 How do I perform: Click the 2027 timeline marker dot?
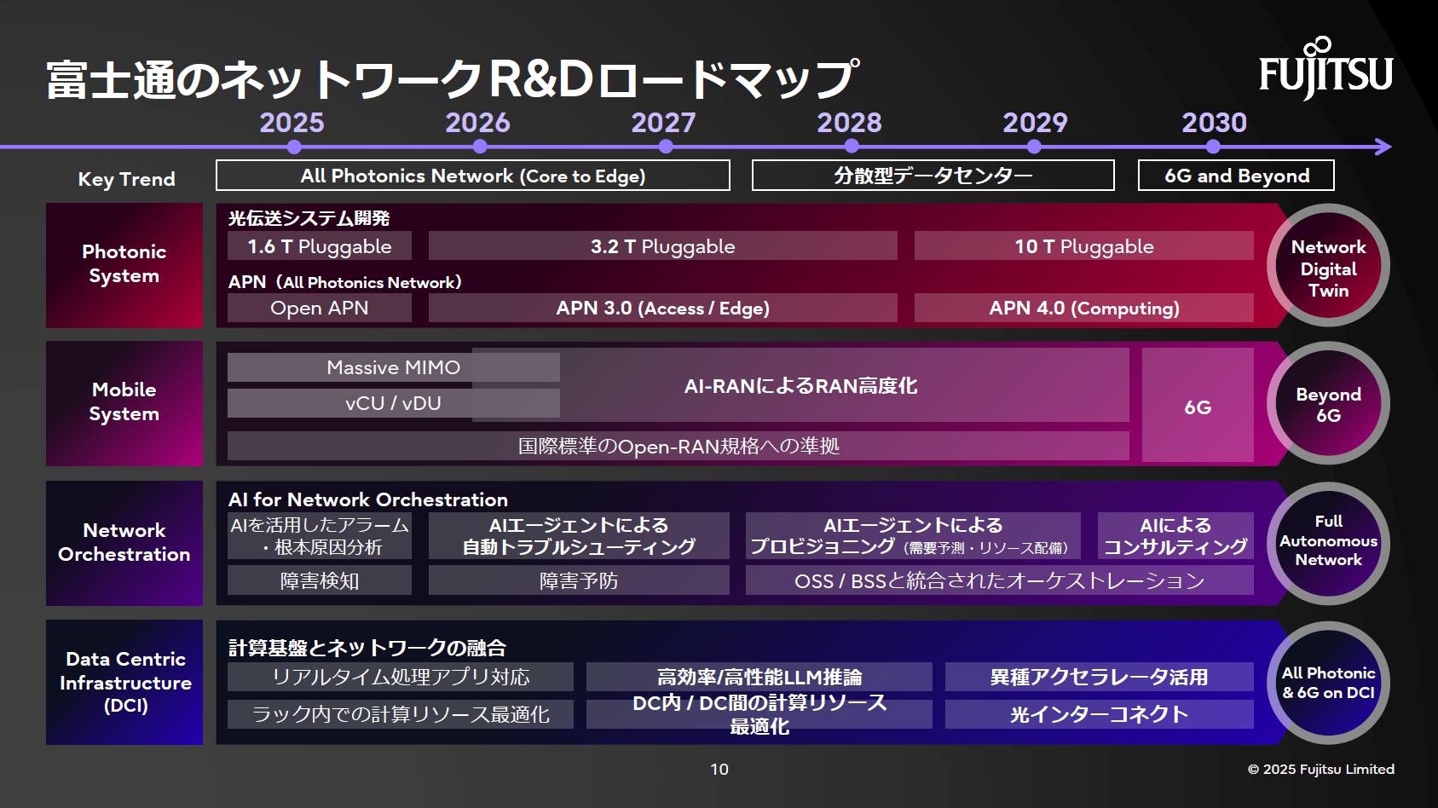[x=666, y=147]
